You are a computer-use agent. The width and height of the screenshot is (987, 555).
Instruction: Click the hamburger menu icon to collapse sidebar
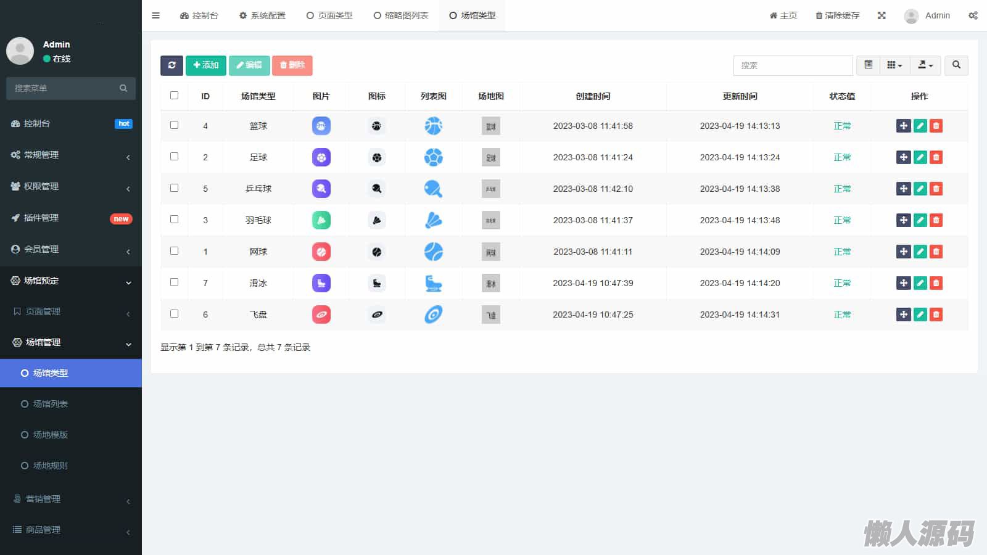point(155,15)
